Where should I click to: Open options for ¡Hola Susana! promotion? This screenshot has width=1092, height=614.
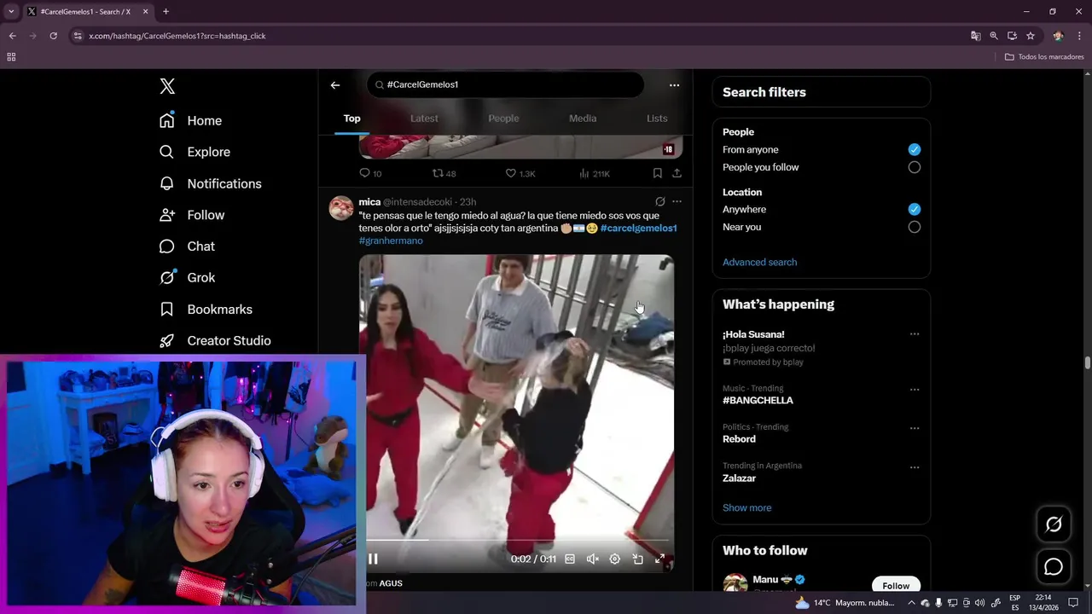(x=915, y=334)
